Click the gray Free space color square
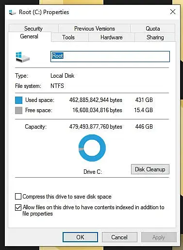 tap(18, 111)
